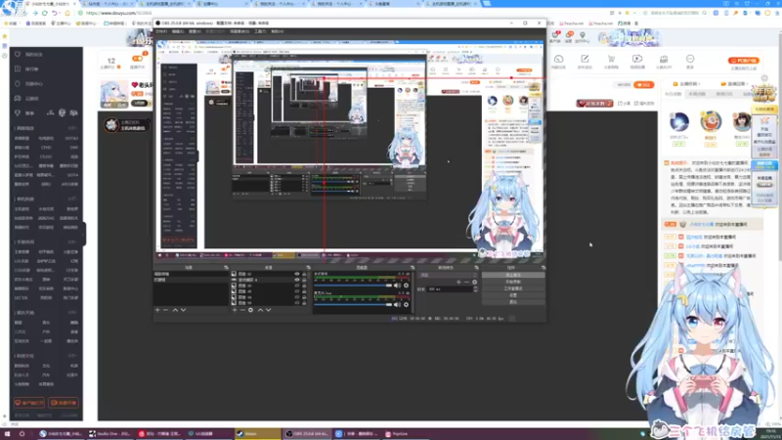Screen dimensions: 782x440
Task: Open File menu in OBS
Action: pyautogui.click(x=161, y=31)
